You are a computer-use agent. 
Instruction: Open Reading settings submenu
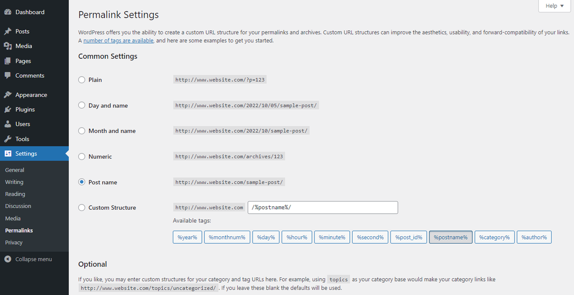pos(15,194)
